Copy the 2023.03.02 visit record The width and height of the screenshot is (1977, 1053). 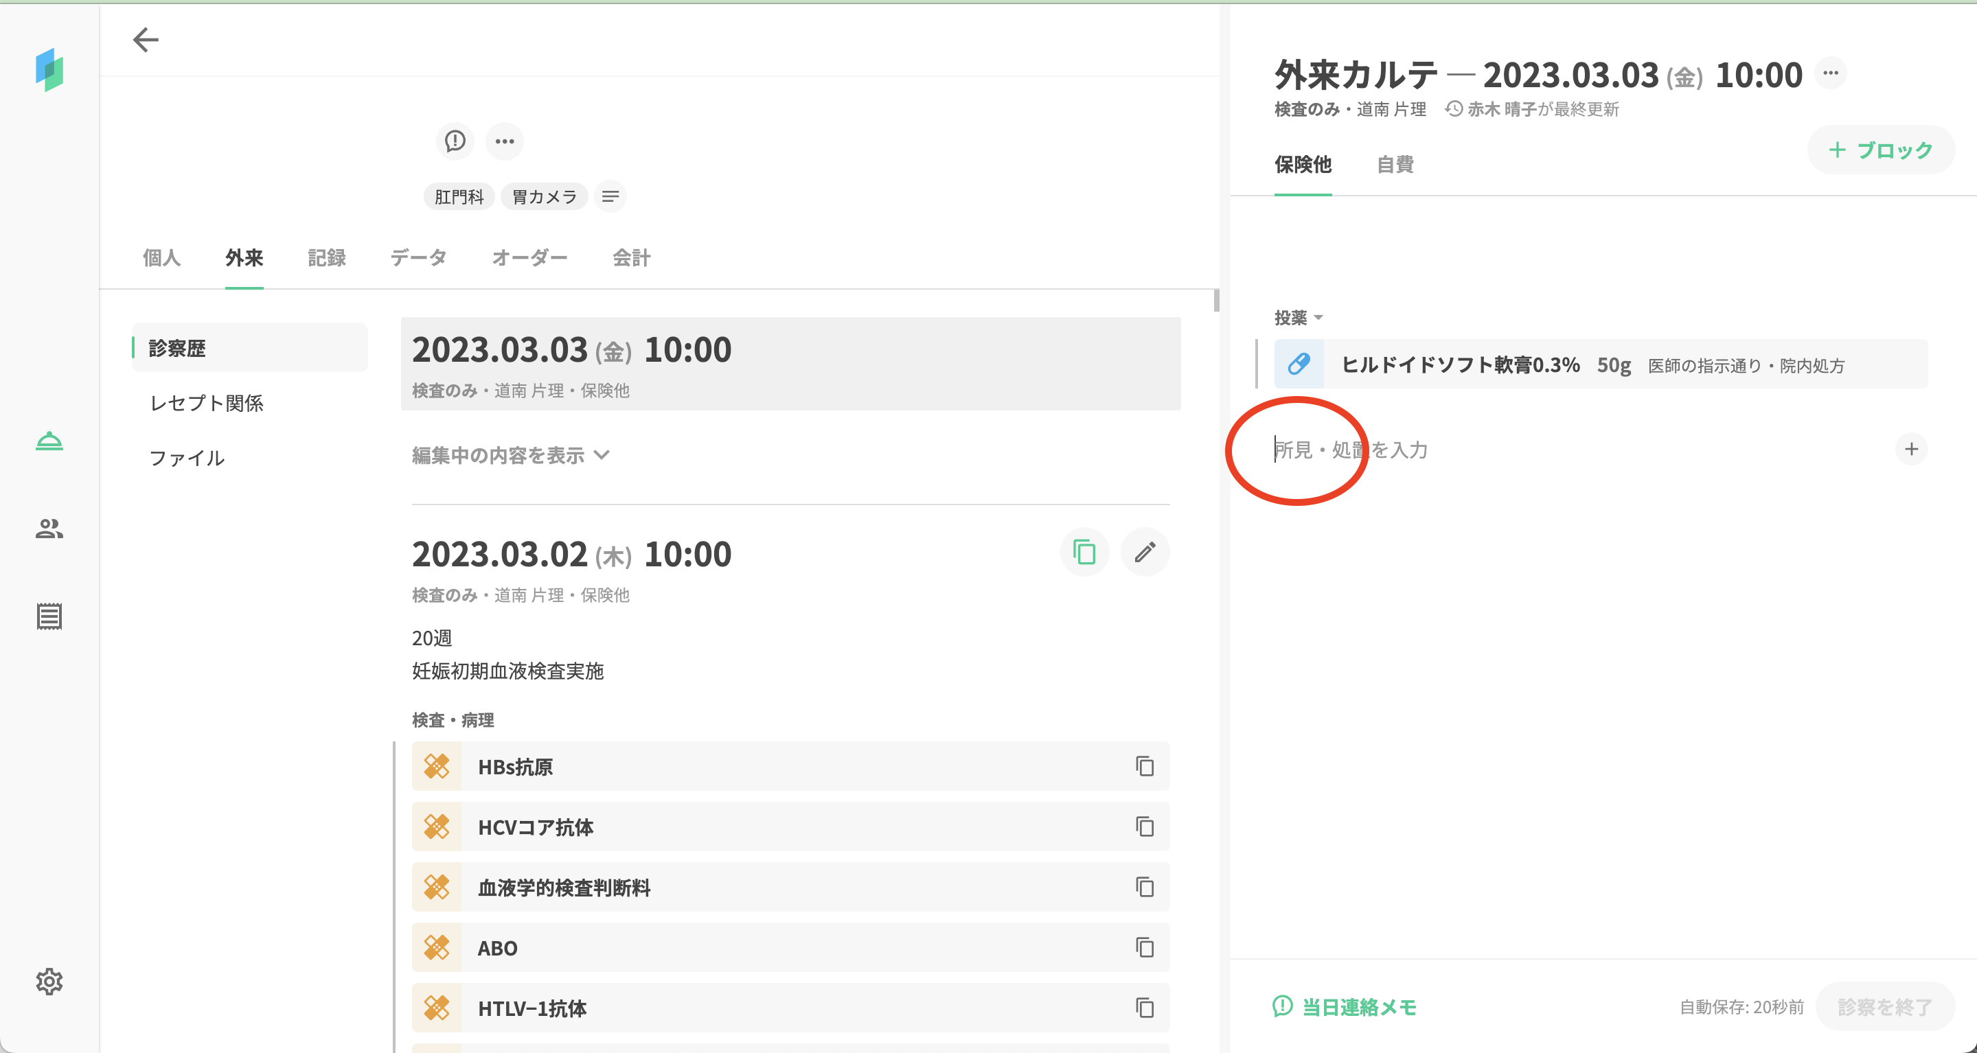click(1084, 552)
